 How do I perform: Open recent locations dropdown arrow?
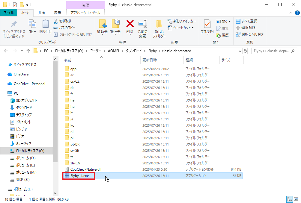coord(22,51)
